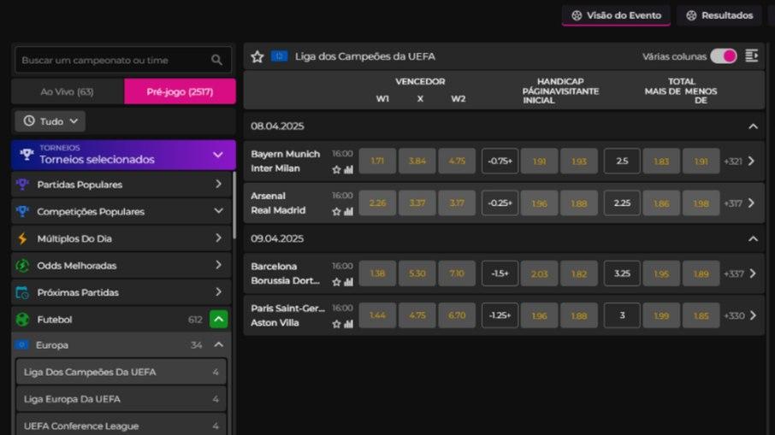Select over 2.5 total odds 1.83
This screenshot has height=435, width=775.
coord(661,161)
